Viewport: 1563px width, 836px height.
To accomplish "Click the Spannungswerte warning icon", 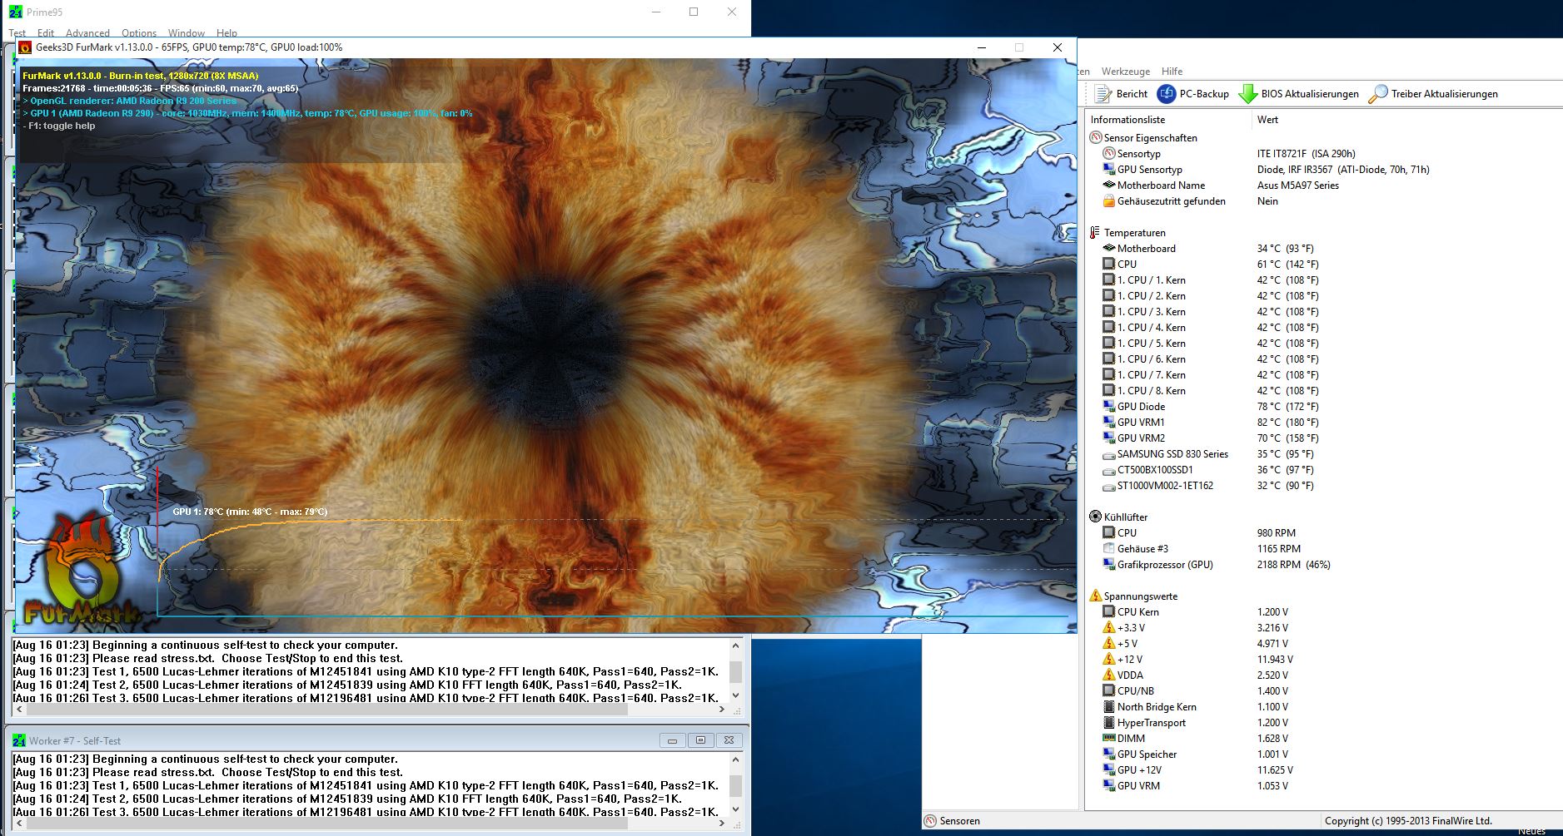I will tap(1096, 596).
